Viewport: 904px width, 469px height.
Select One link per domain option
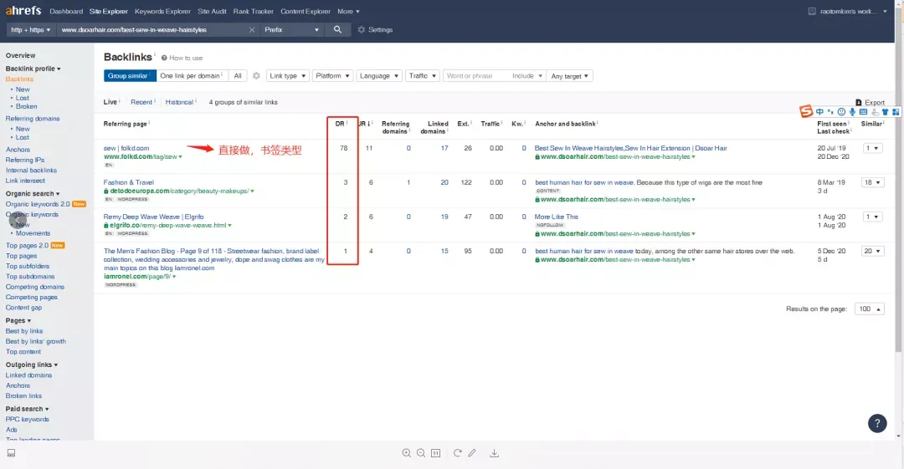[x=192, y=75]
